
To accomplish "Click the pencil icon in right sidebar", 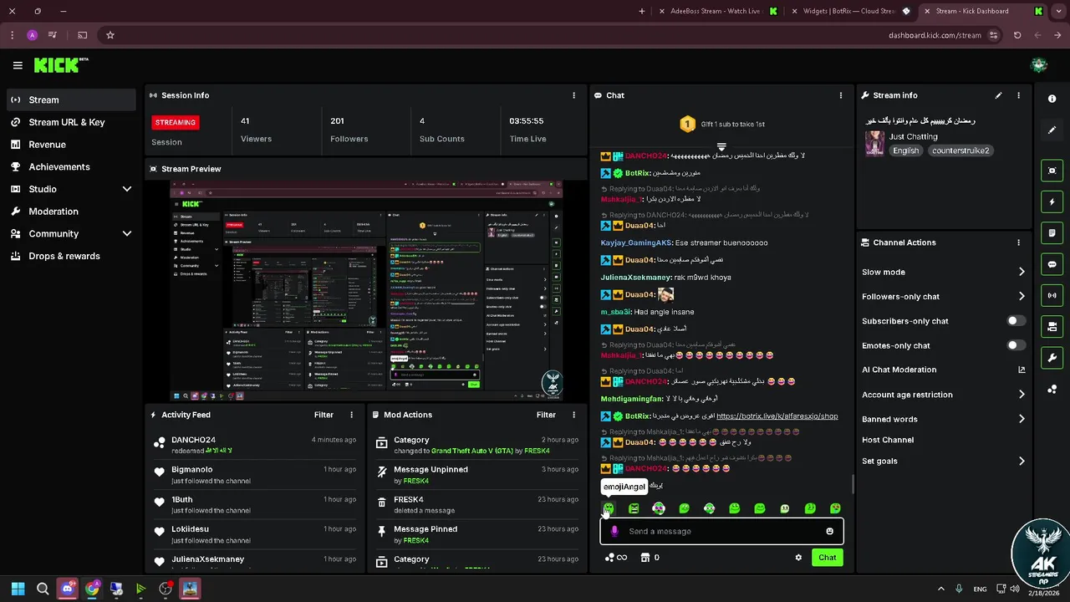I will (x=1052, y=130).
